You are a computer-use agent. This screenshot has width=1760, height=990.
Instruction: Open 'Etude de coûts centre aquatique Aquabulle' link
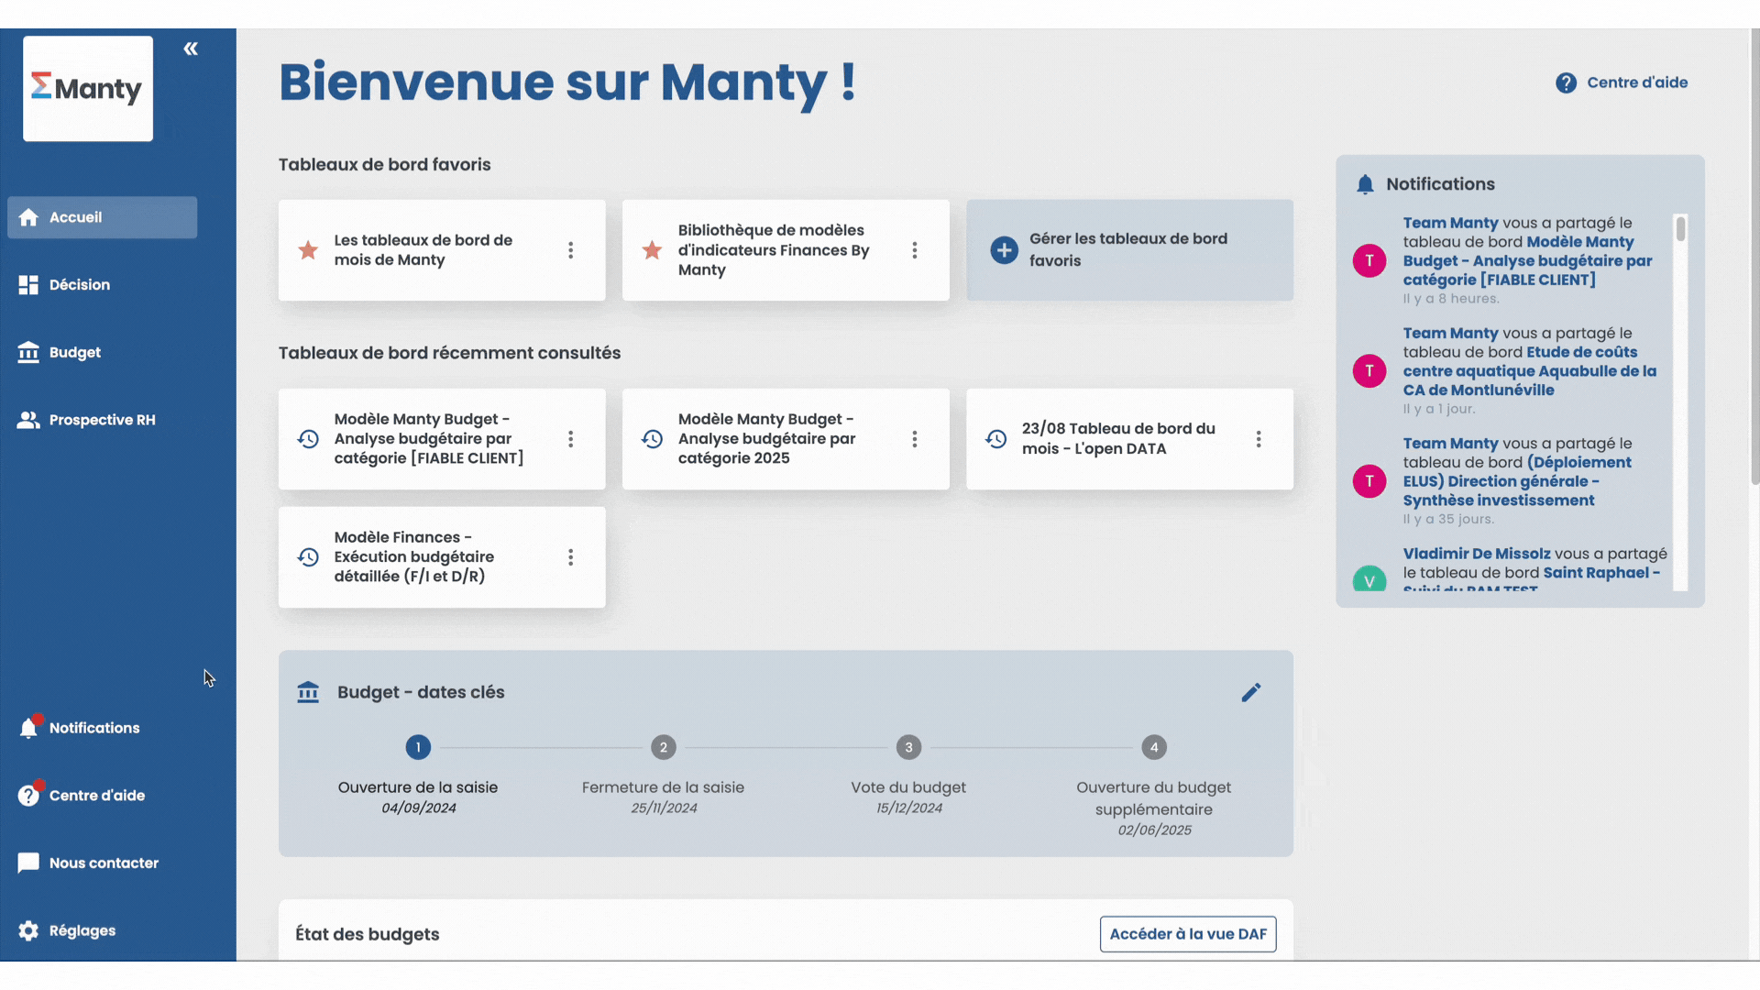tap(1529, 371)
